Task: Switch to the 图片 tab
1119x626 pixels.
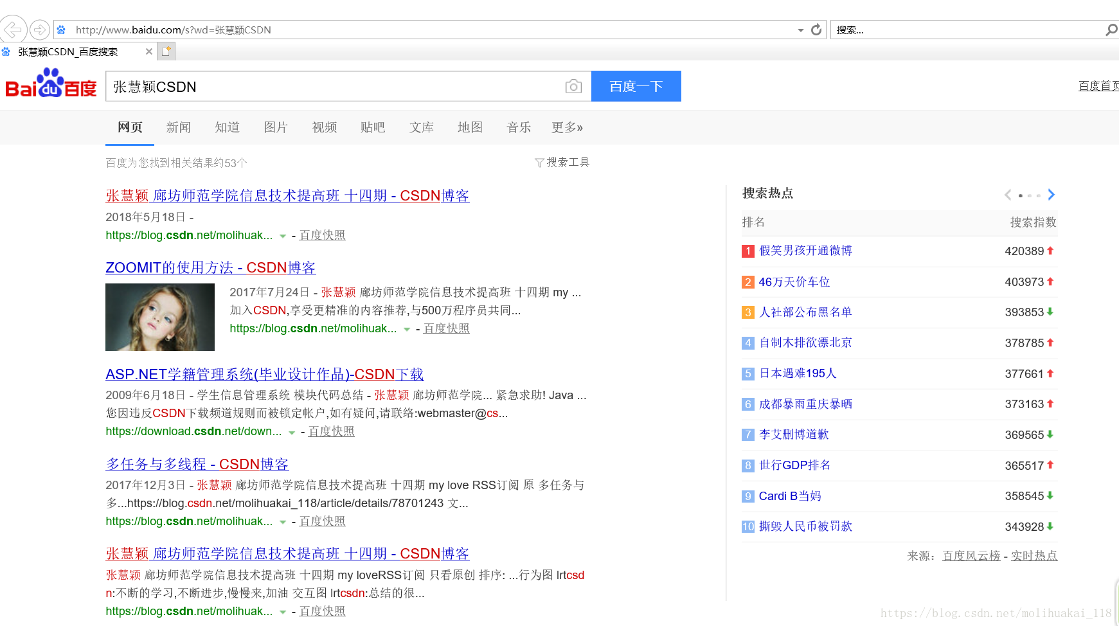Action: (276, 127)
